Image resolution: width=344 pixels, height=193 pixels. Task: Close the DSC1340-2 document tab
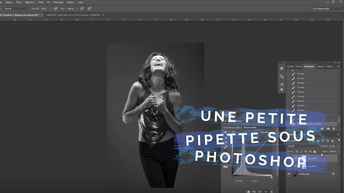pyautogui.click(x=104, y=15)
